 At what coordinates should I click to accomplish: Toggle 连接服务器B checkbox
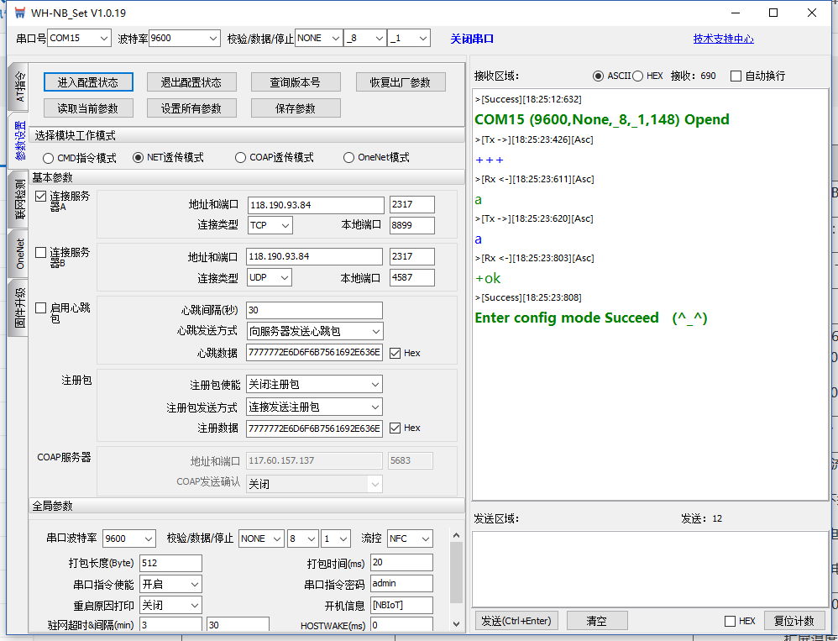[x=40, y=252]
